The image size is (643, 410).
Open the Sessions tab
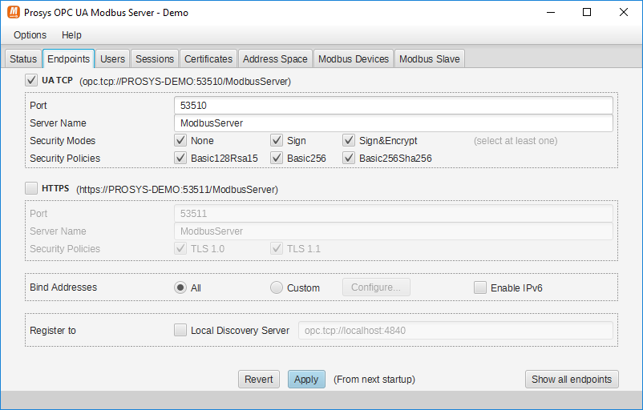click(154, 58)
